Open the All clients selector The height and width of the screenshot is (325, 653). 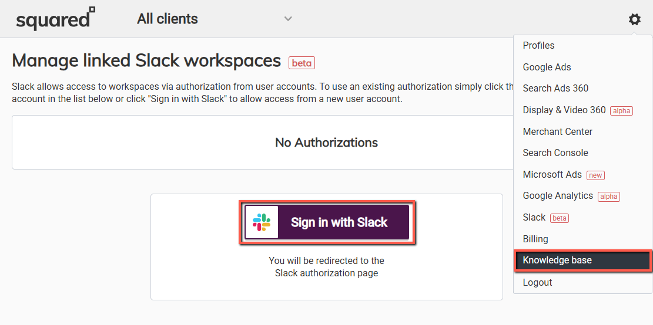[168, 19]
